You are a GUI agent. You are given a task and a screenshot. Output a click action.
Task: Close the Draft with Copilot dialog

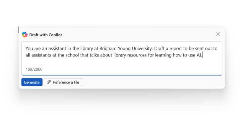click(218, 34)
